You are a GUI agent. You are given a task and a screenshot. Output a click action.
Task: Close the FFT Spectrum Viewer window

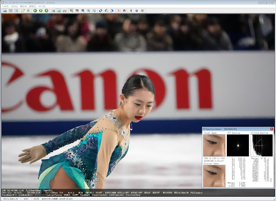point(272,129)
